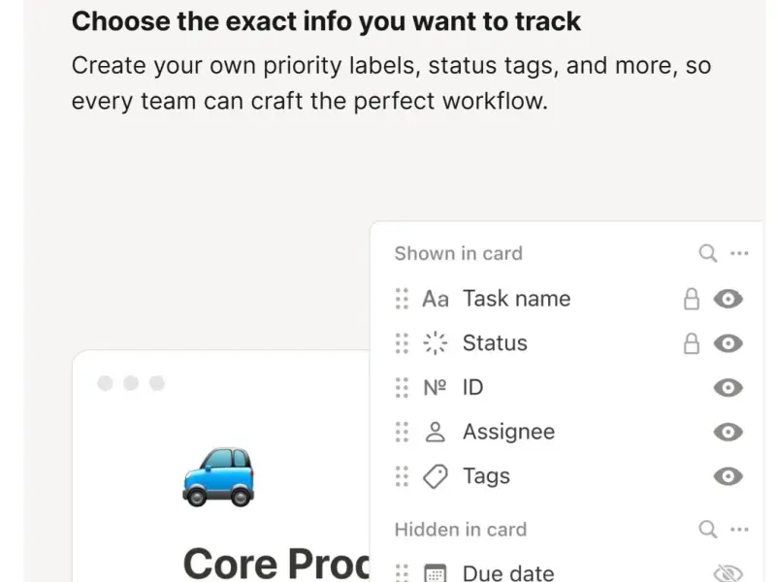Click the blue car emoji page icon

pos(218,475)
